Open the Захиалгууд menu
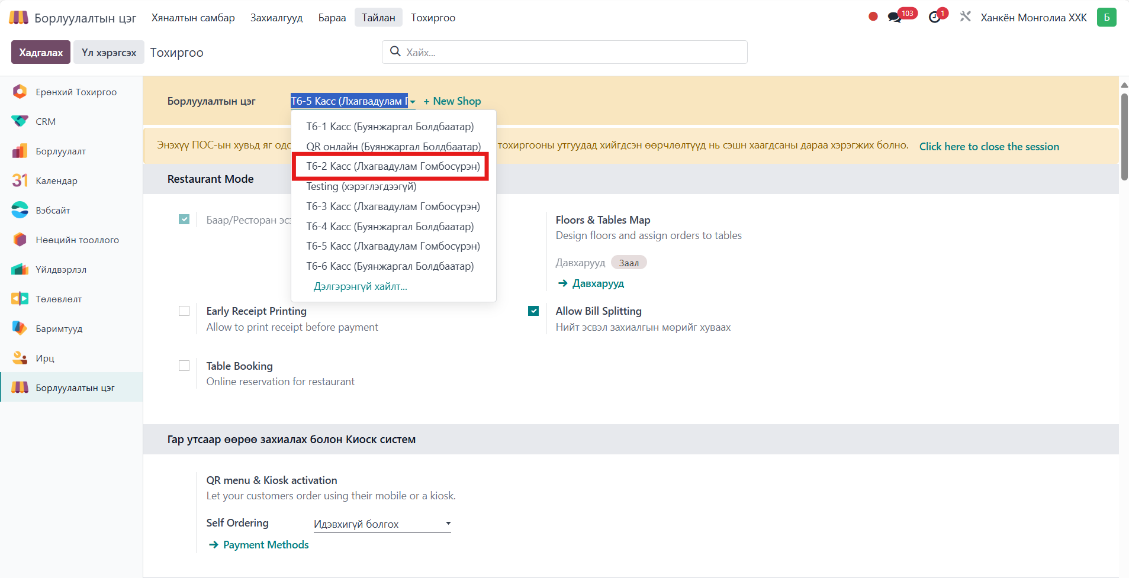 tap(276, 18)
